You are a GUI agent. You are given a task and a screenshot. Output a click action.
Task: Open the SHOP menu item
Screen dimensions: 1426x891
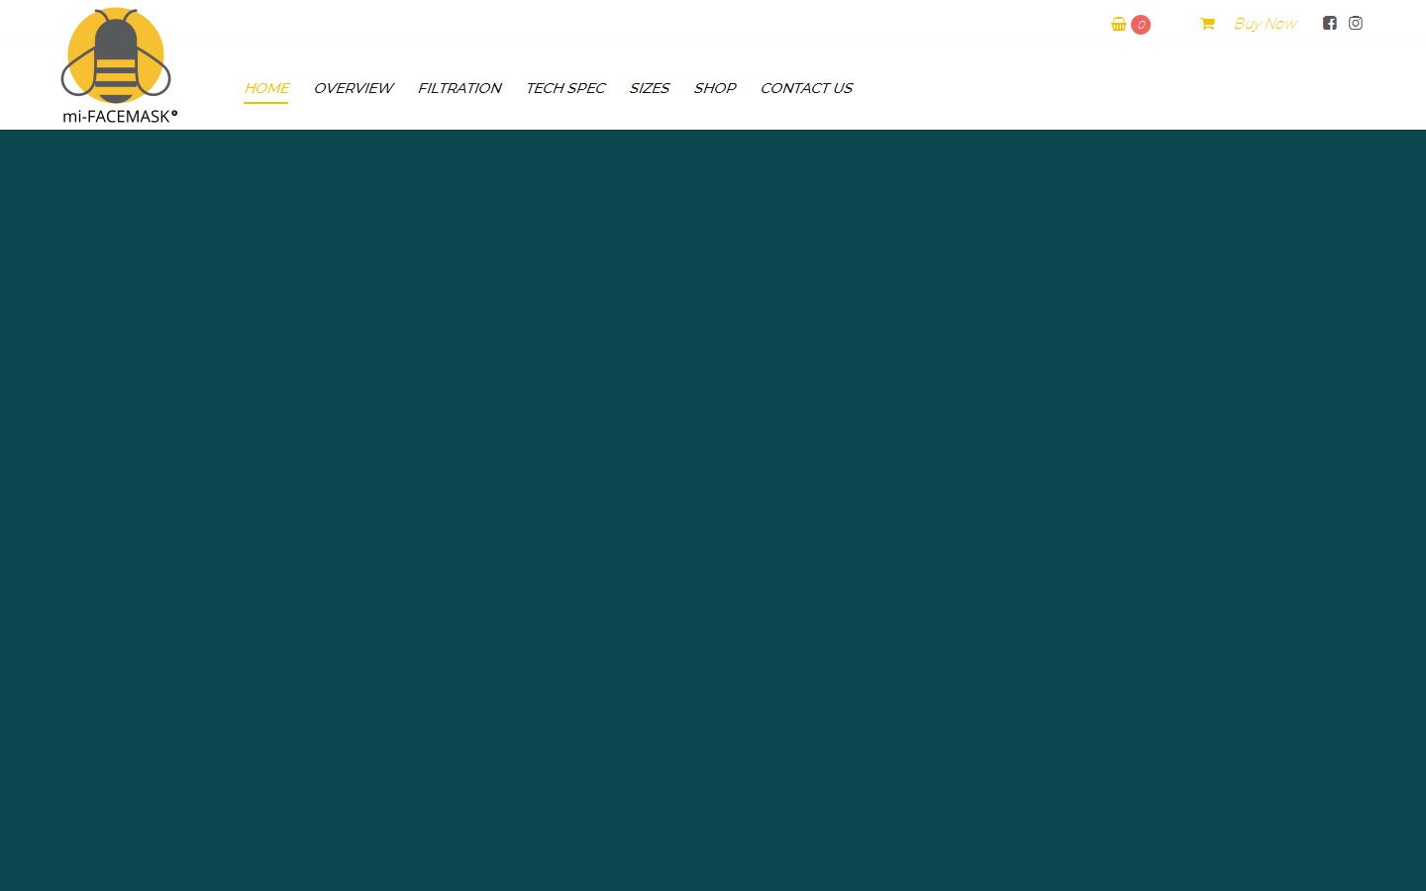(x=714, y=88)
